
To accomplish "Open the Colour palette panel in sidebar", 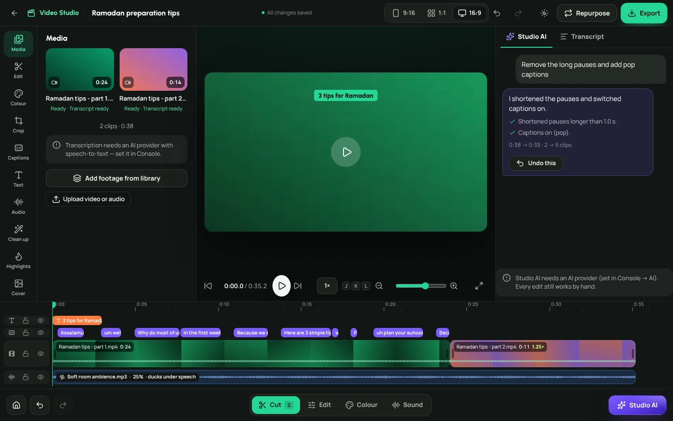I will [x=18, y=98].
